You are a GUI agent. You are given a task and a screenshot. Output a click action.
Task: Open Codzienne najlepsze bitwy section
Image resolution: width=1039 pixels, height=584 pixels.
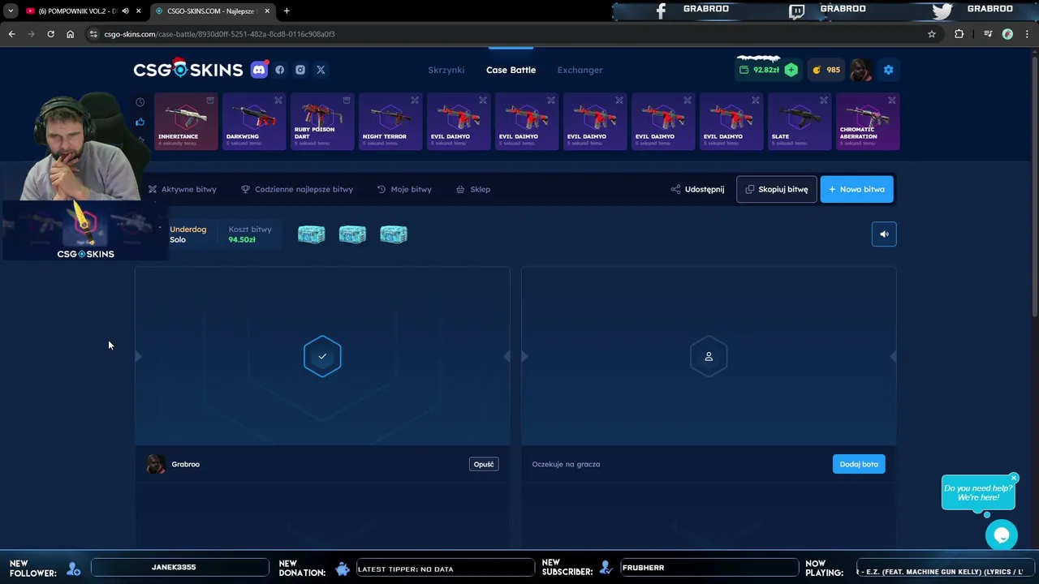[x=297, y=189]
